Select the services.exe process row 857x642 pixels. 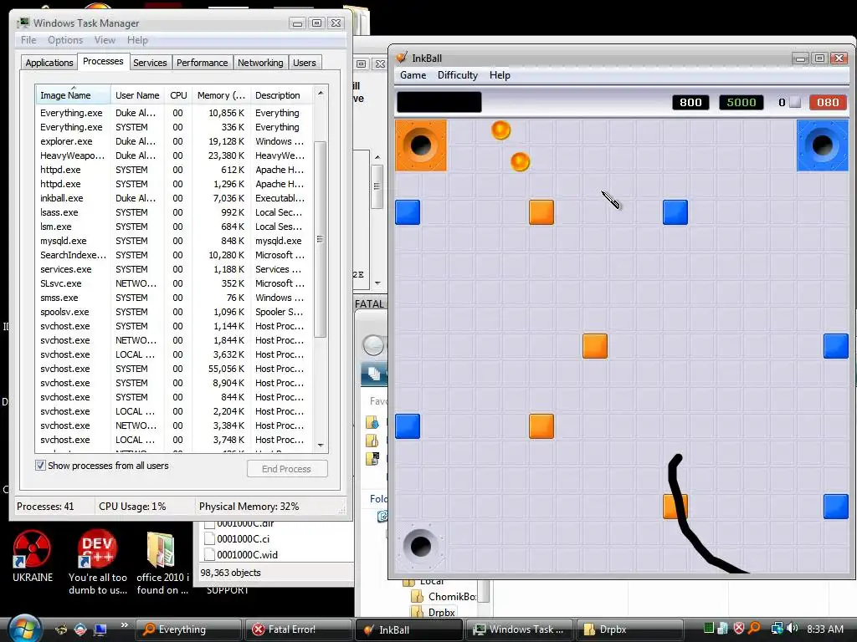[x=174, y=269]
